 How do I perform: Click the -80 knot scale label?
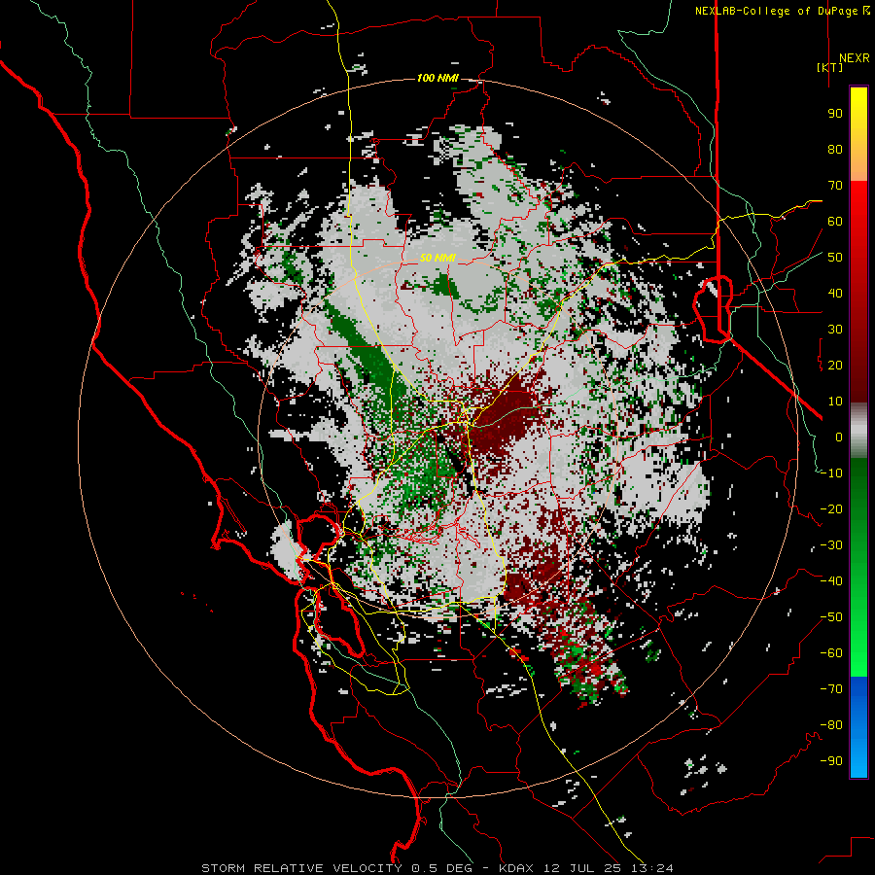click(x=831, y=725)
